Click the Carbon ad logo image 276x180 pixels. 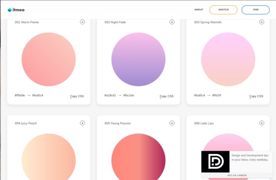click(x=215, y=162)
